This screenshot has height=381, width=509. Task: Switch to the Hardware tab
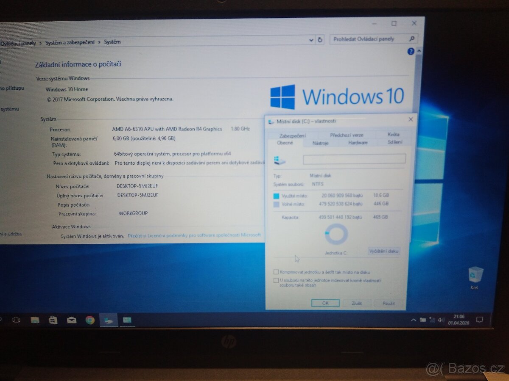point(358,143)
